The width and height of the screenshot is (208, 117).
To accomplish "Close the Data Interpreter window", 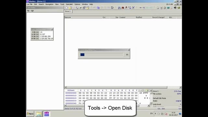I will point(52,29).
